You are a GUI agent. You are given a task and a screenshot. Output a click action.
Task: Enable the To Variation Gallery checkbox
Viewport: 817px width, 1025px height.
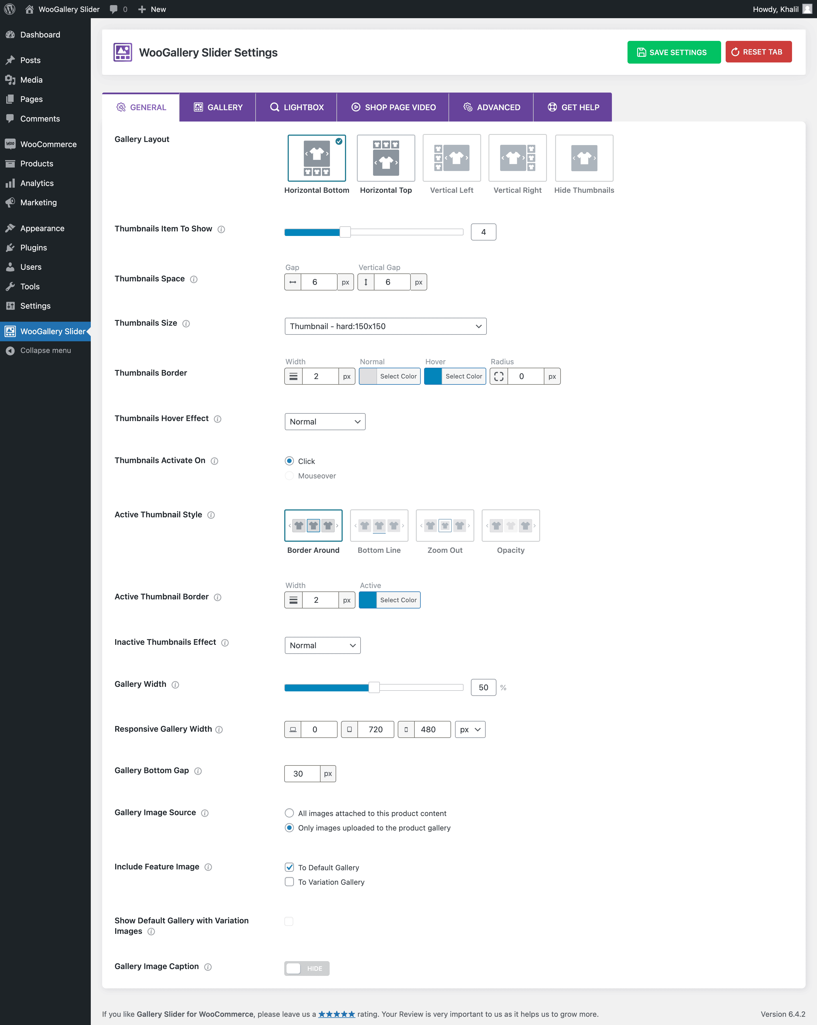(289, 882)
